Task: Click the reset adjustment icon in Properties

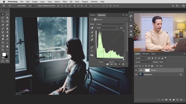Action: click(115, 64)
